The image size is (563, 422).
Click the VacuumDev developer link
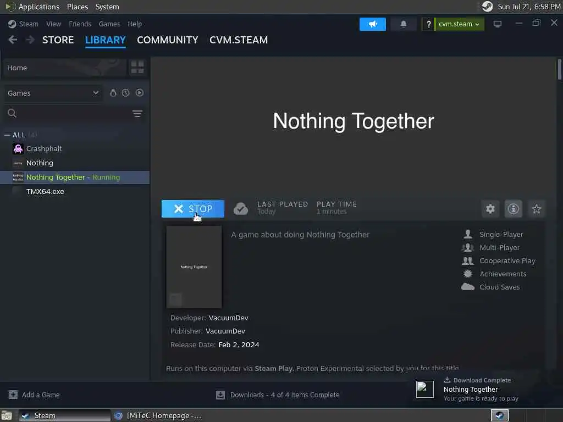(228, 318)
